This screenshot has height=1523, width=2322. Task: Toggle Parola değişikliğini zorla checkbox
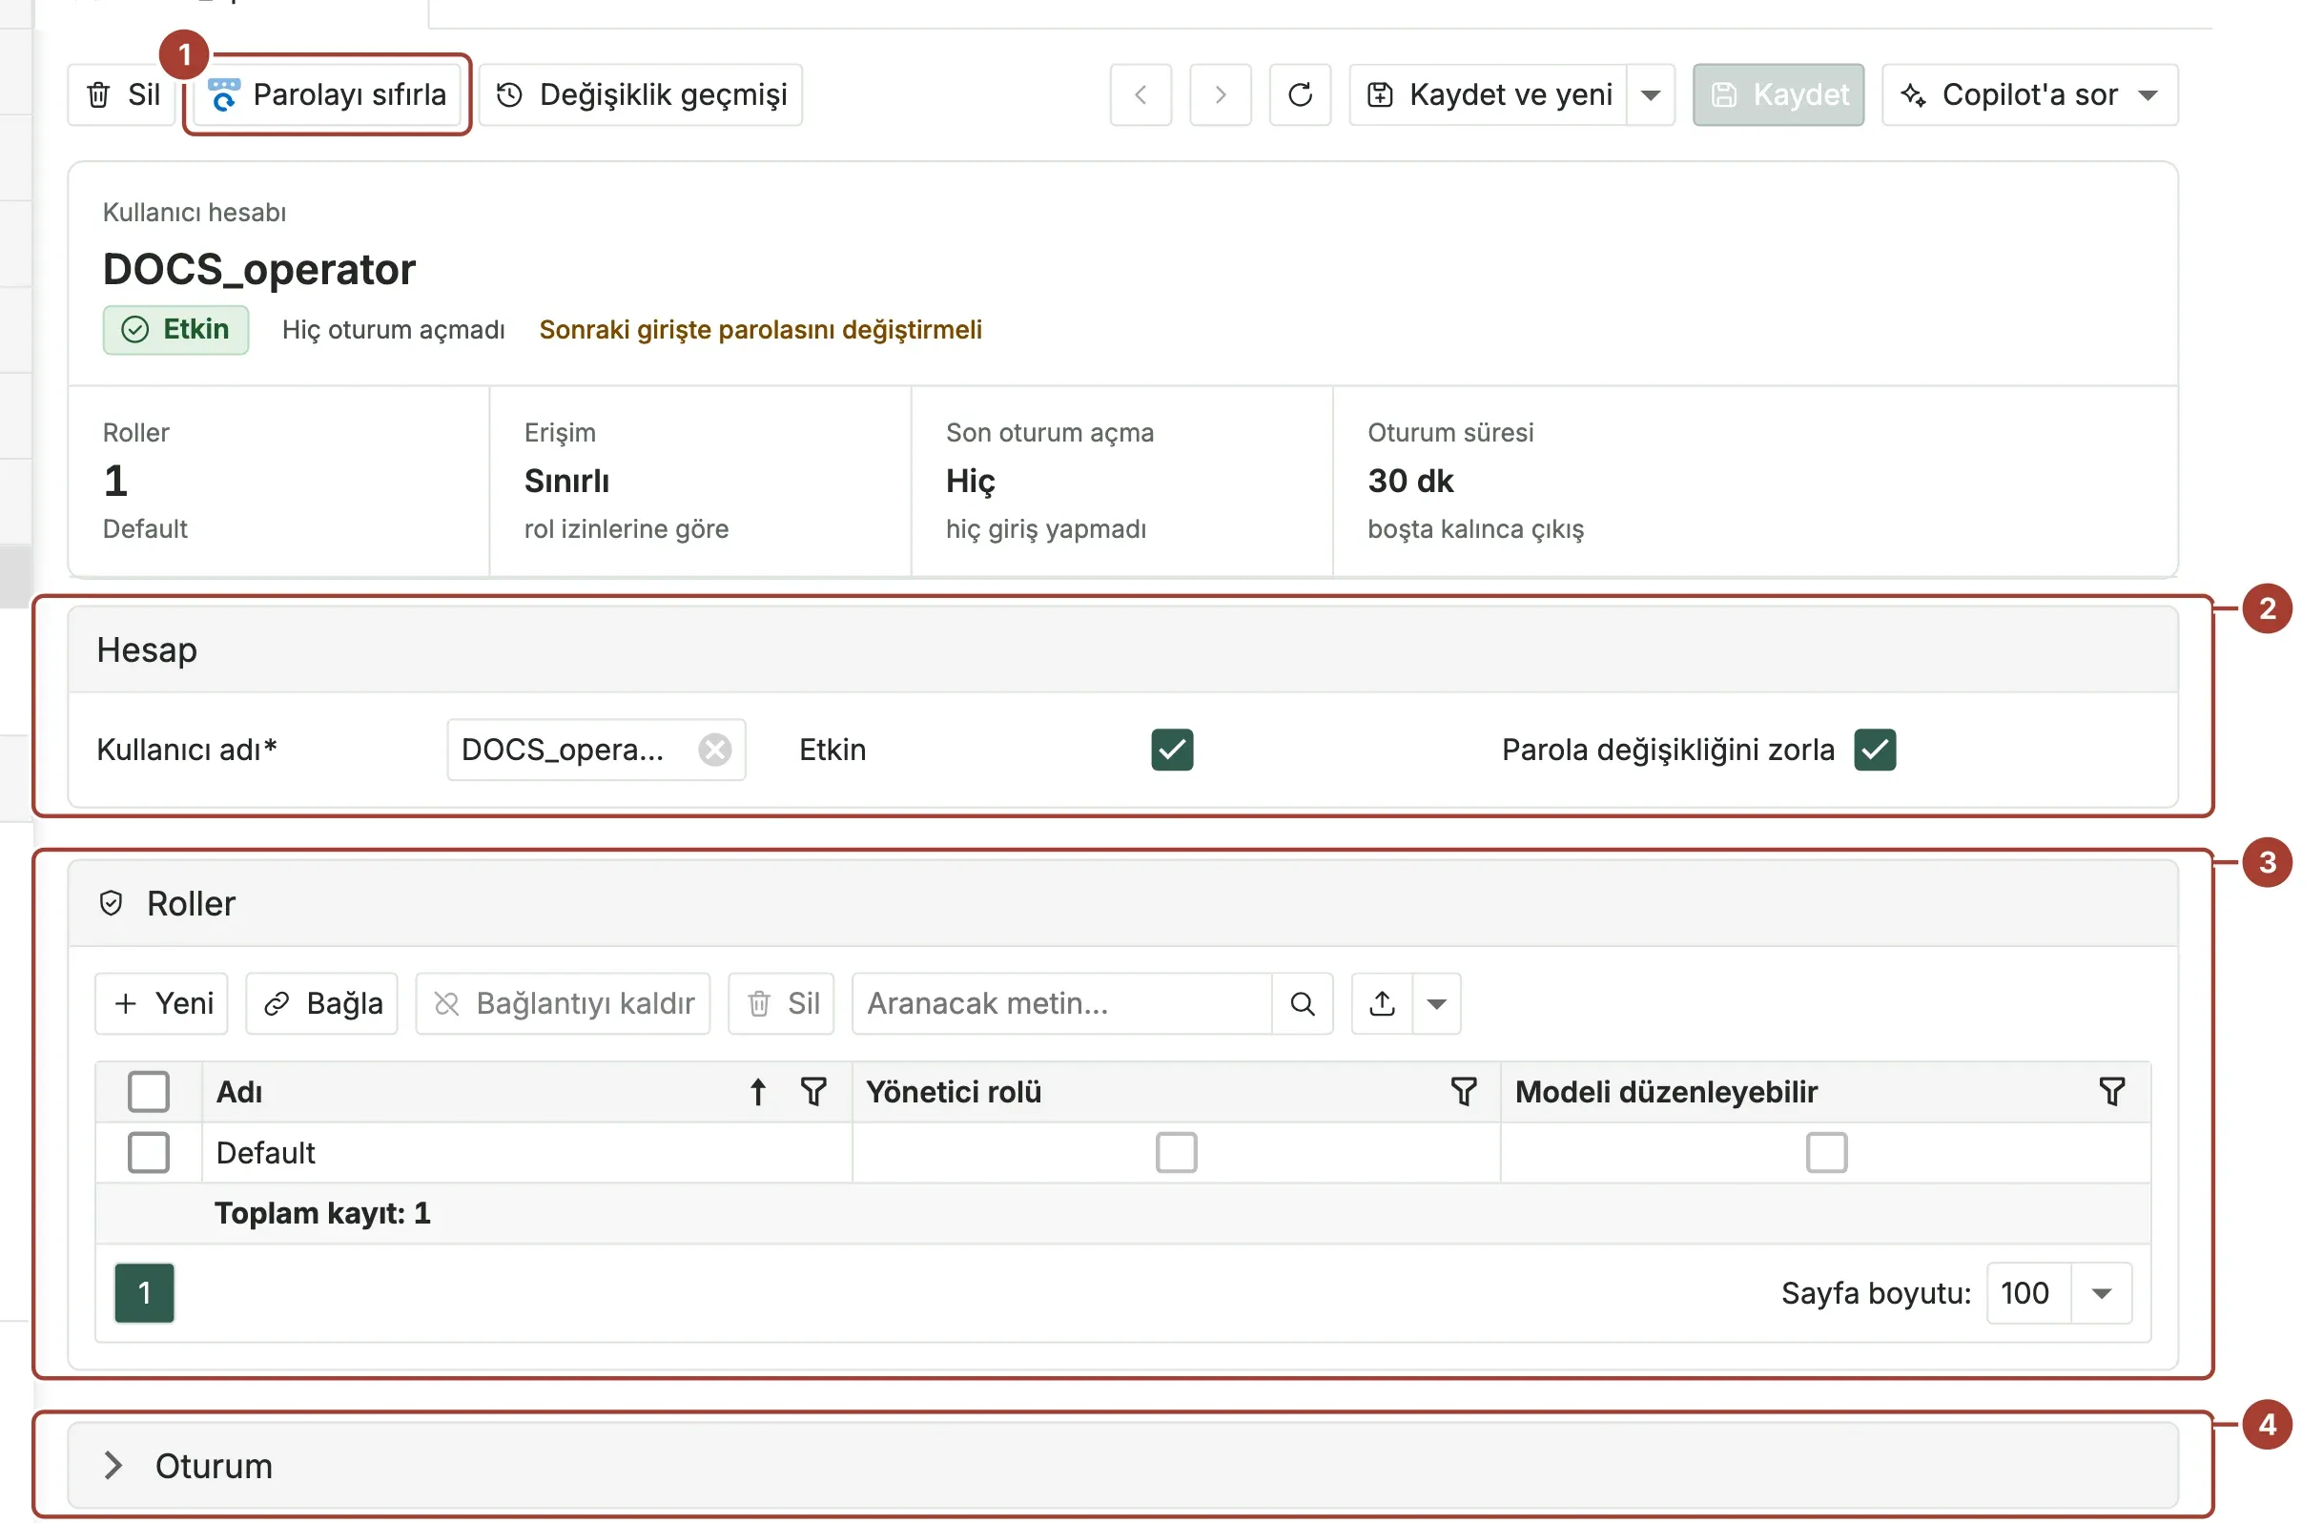[x=1875, y=751]
